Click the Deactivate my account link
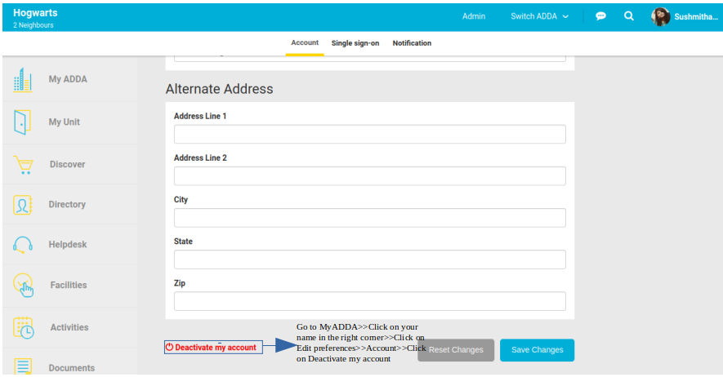This screenshot has width=723, height=377. [216, 348]
